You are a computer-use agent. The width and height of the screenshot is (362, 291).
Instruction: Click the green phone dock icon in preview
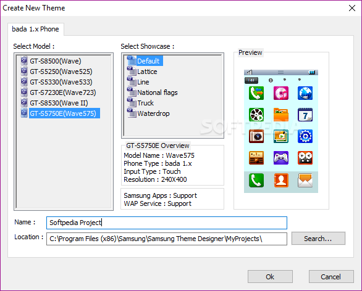(x=256, y=180)
